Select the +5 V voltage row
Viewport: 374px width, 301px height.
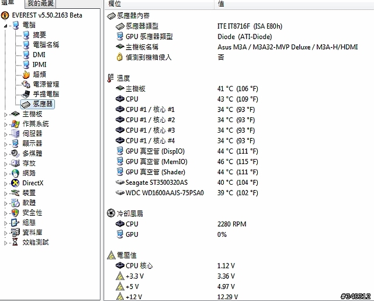click(x=238, y=286)
